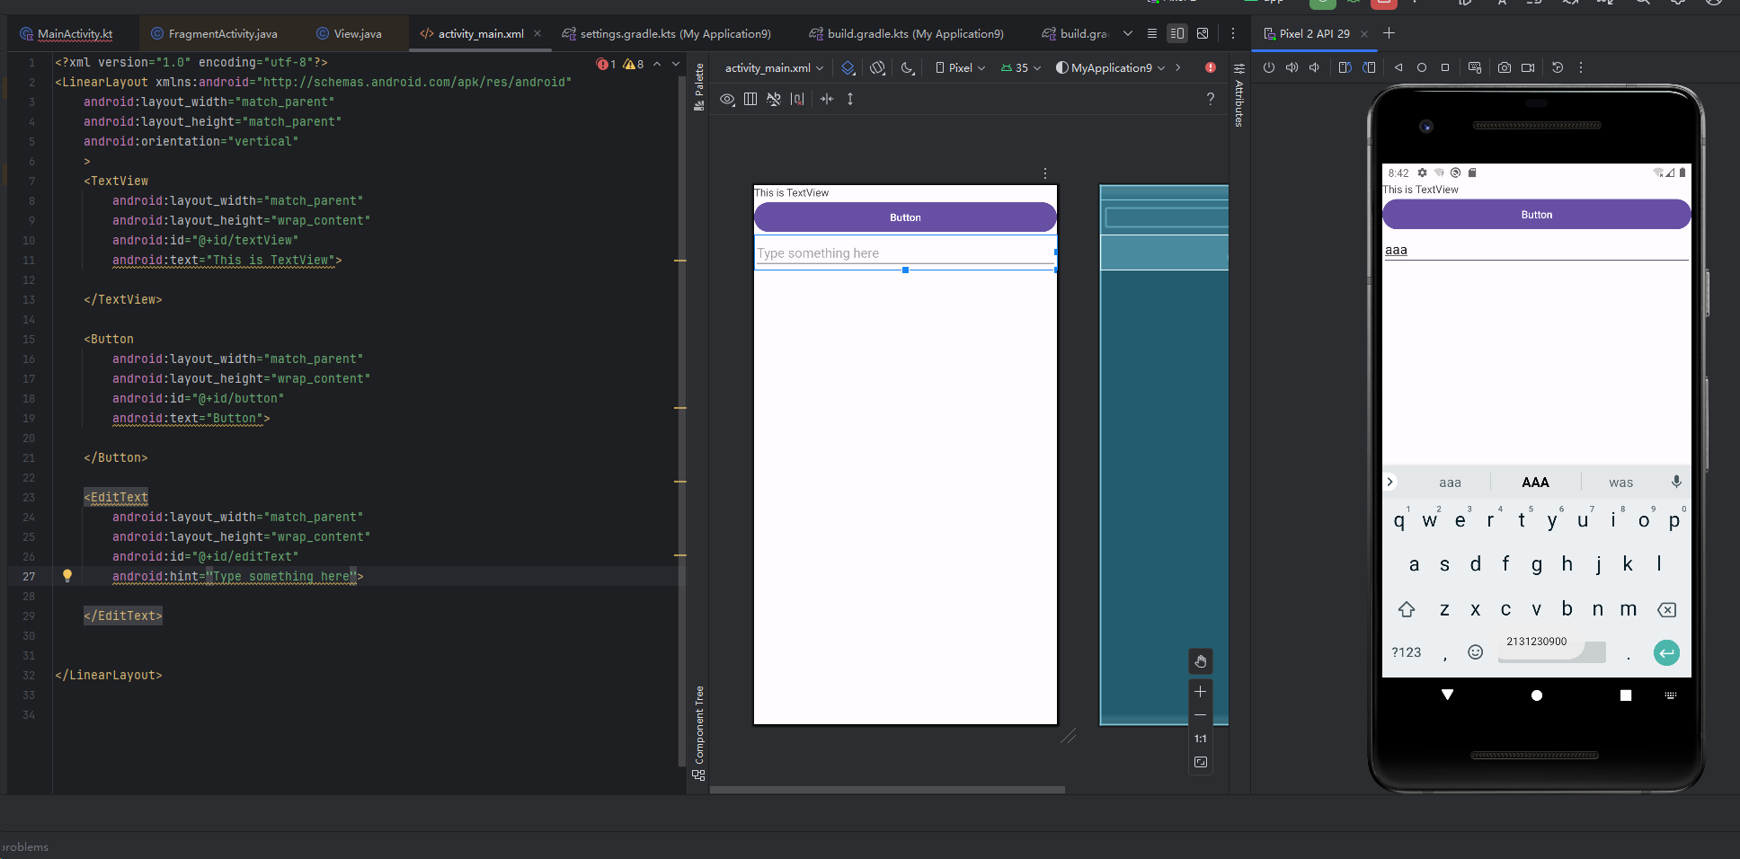The height and width of the screenshot is (859, 1740).
Task: Tap the emulator keyboard microphone icon
Action: (1676, 482)
